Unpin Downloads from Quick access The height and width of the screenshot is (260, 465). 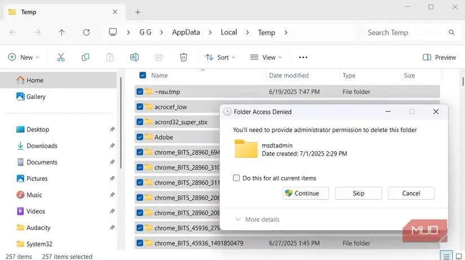(112, 146)
